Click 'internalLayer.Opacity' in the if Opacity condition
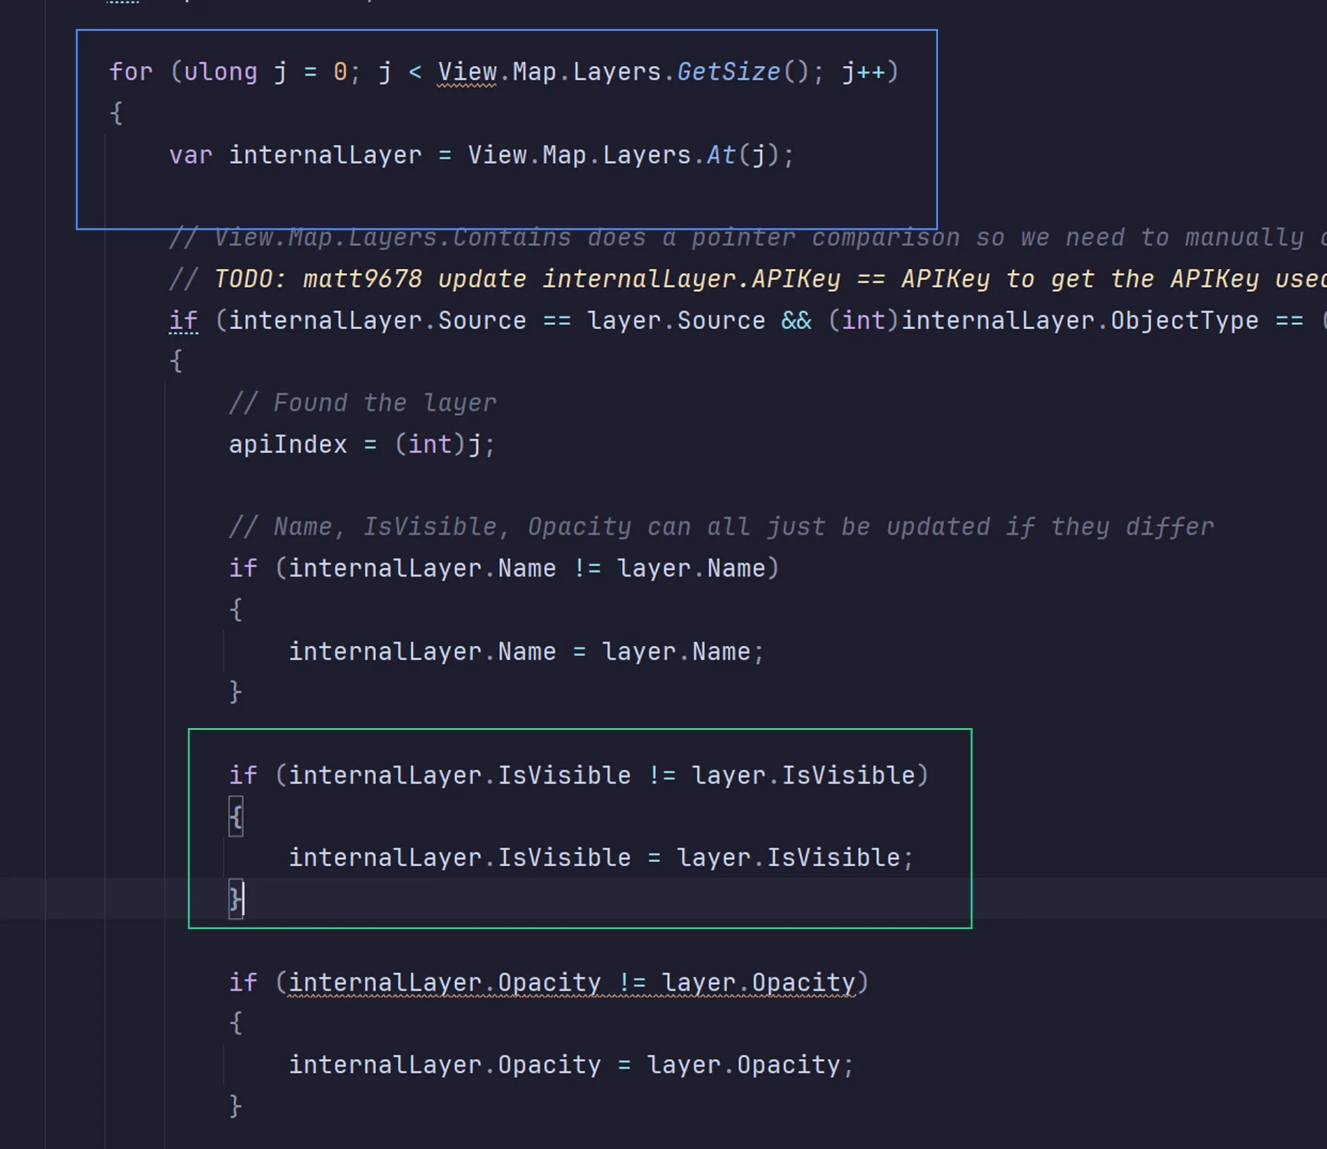Screen dimensions: 1327x1149 (x=445, y=982)
